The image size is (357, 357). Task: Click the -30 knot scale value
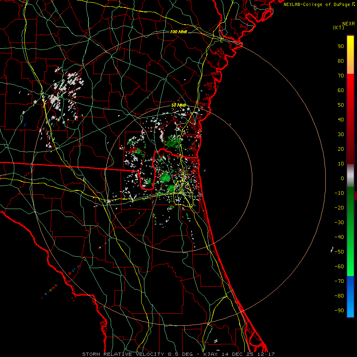(339, 223)
